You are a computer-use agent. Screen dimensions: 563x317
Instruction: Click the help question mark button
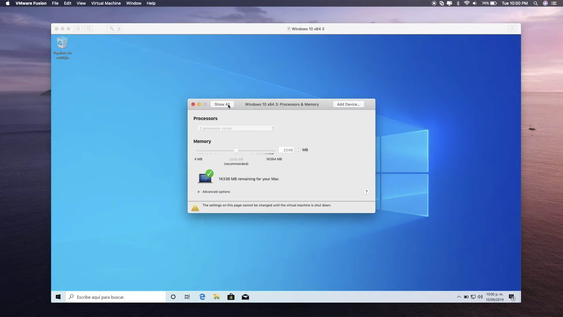pyautogui.click(x=366, y=192)
